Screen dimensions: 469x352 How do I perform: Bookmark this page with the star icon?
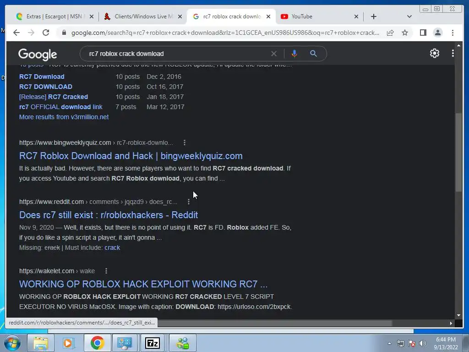click(x=405, y=33)
